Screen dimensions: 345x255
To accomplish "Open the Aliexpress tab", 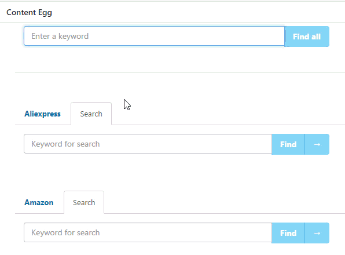I will pos(42,114).
